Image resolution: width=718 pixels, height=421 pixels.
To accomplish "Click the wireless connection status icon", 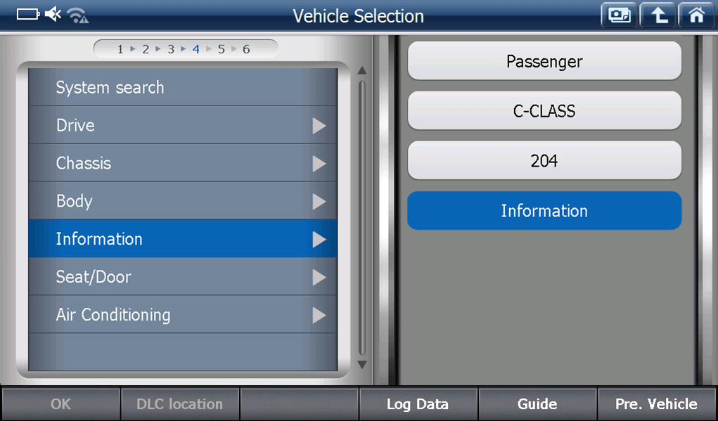I will click(x=77, y=15).
